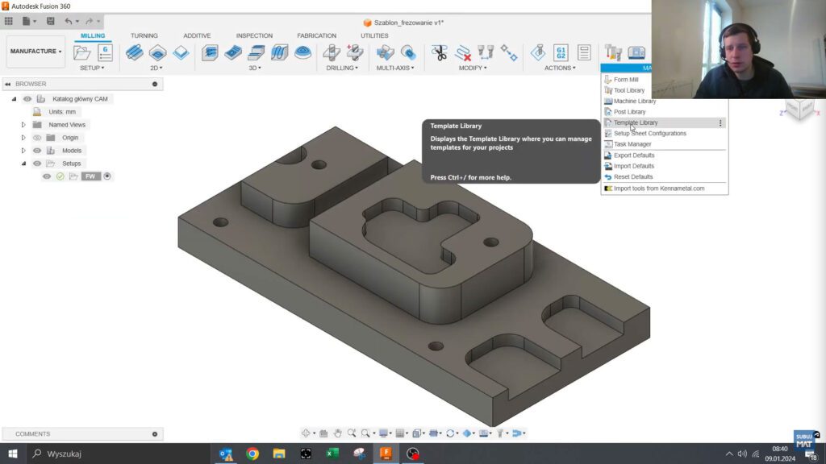Screen dimensions: 826x464
Task: Show the Origin folder via eye icon
Action: pos(37,138)
